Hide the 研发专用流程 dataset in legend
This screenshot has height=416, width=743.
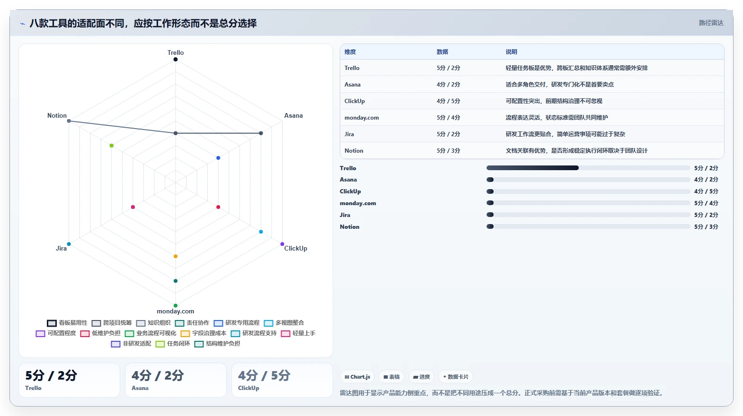(x=237, y=323)
